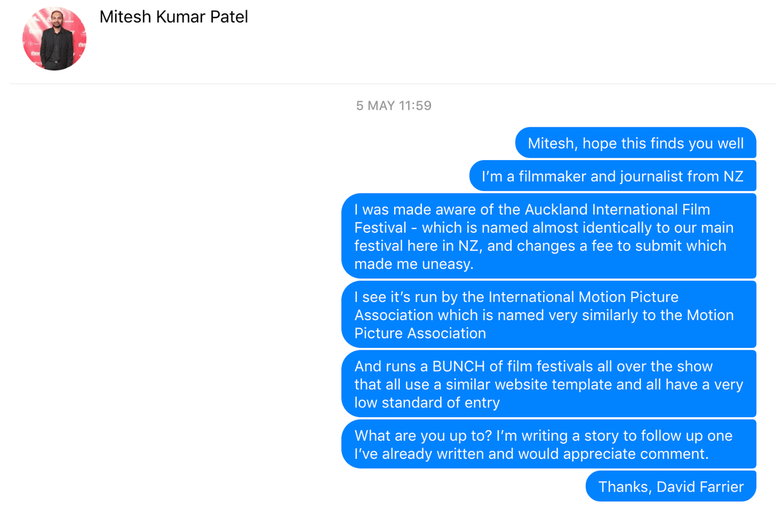
Task: Select the "Thanks, David Farrier" message bubble
Action: click(670, 486)
